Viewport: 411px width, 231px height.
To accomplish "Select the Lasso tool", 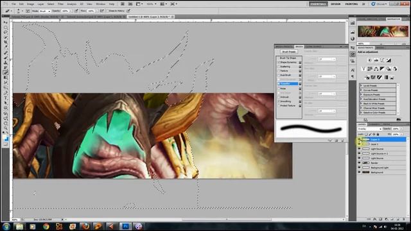I will pos(6,33).
